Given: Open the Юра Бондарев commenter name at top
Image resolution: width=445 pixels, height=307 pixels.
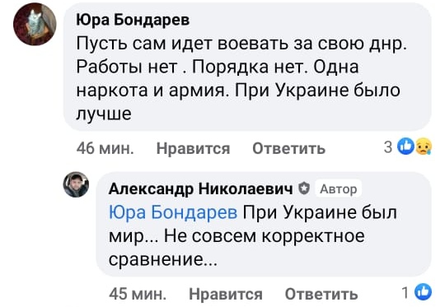Looking at the screenshot, I should [133, 20].
